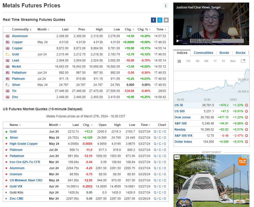Open the Q quote link for Gold futures
Screen dimensions: 254x207
[x=155, y=132]
